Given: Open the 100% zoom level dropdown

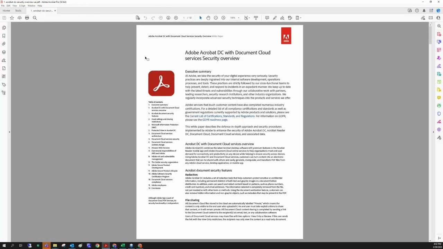Looking at the screenshot, I should pyautogui.click(x=235, y=18).
